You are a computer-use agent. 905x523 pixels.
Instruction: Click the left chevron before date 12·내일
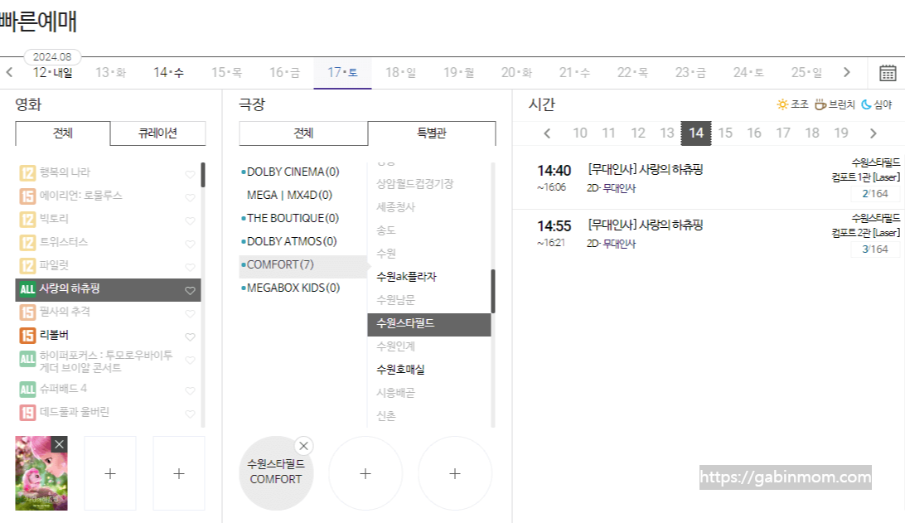[x=9, y=72]
